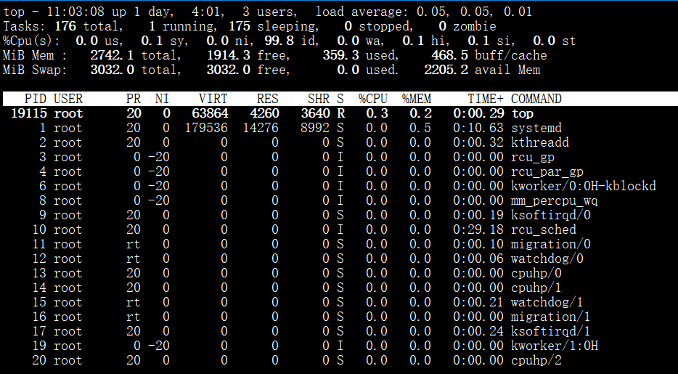Select the migration/1 process name
The image size is (678, 374).
551,317
